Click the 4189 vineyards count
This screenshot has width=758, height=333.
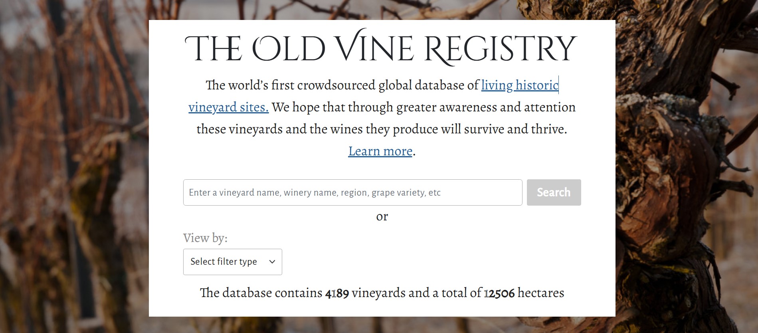tap(337, 293)
